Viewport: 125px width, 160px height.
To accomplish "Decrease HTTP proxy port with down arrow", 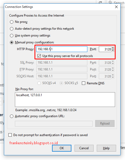I will 113,50.
